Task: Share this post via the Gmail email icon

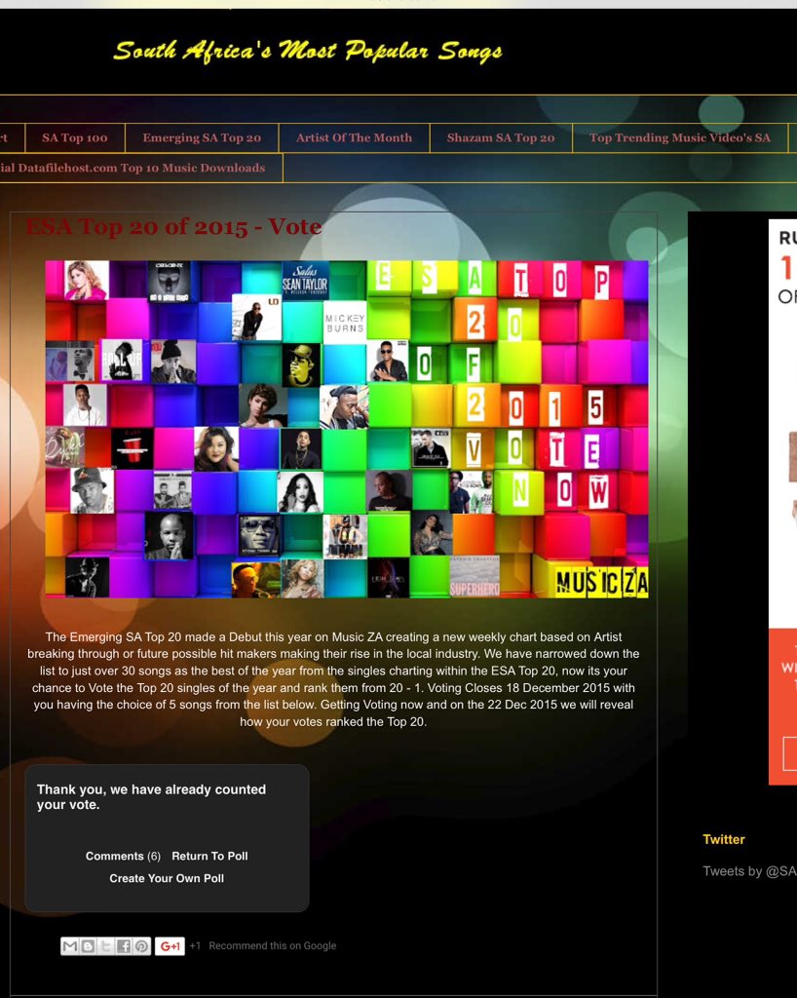Action: (70, 946)
